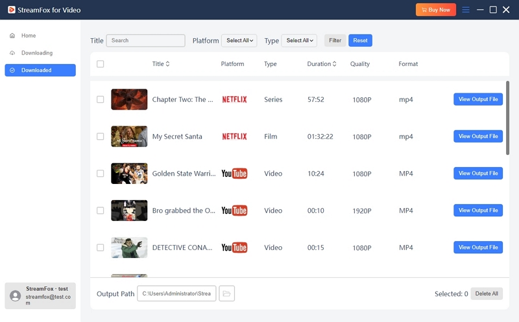Image resolution: width=519 pixels, height=322 pixels.
Task: View Output File for My Secret Santa
Action: click(478, 136)
